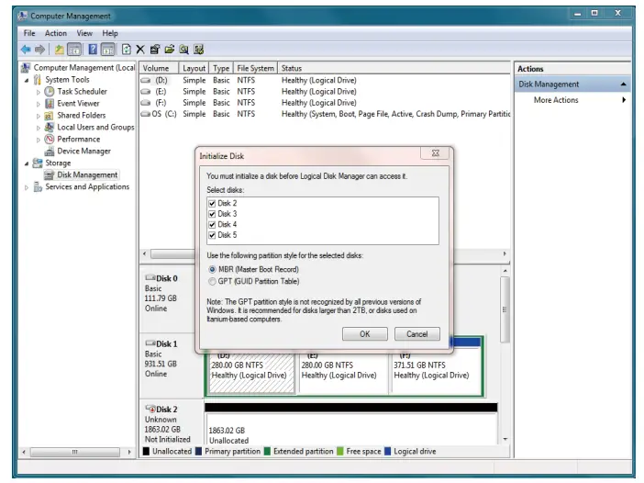The width and height of the screenshot is (644, 483).
Task: Click the Unallocated black legend swatch
Action: coord(146,452)
